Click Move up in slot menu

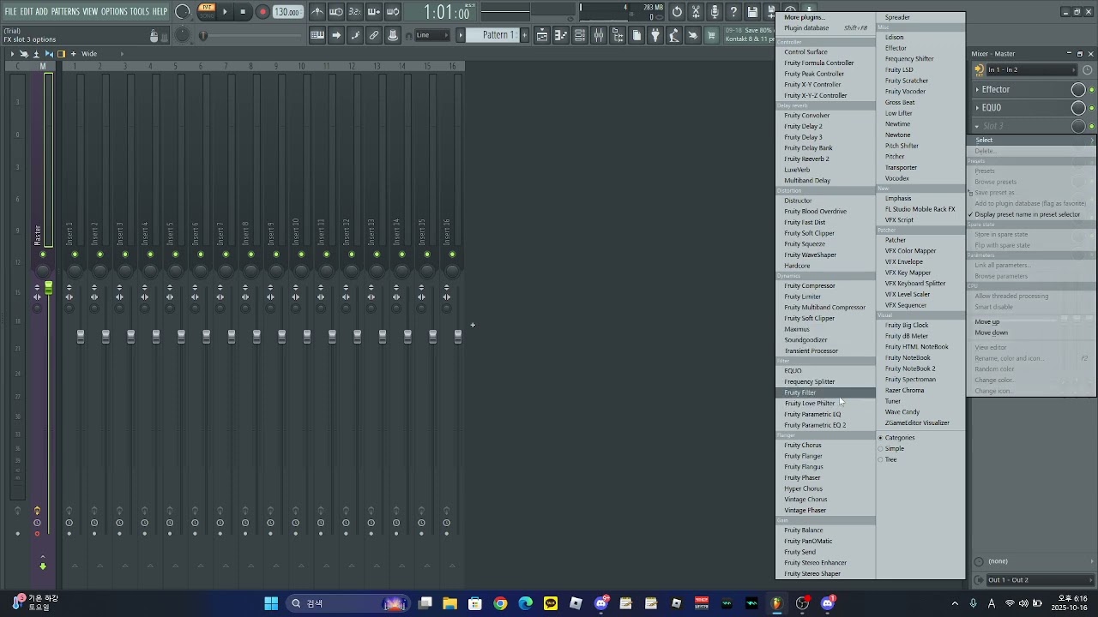coord(1032,322)
